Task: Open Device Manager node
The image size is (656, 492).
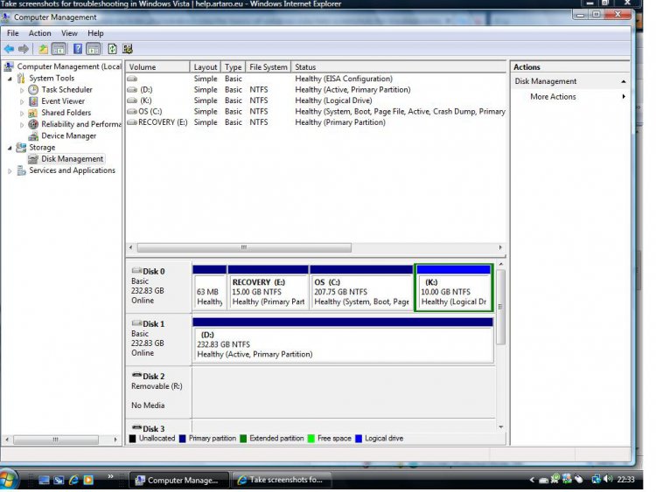Action: (x=68, y=135)
